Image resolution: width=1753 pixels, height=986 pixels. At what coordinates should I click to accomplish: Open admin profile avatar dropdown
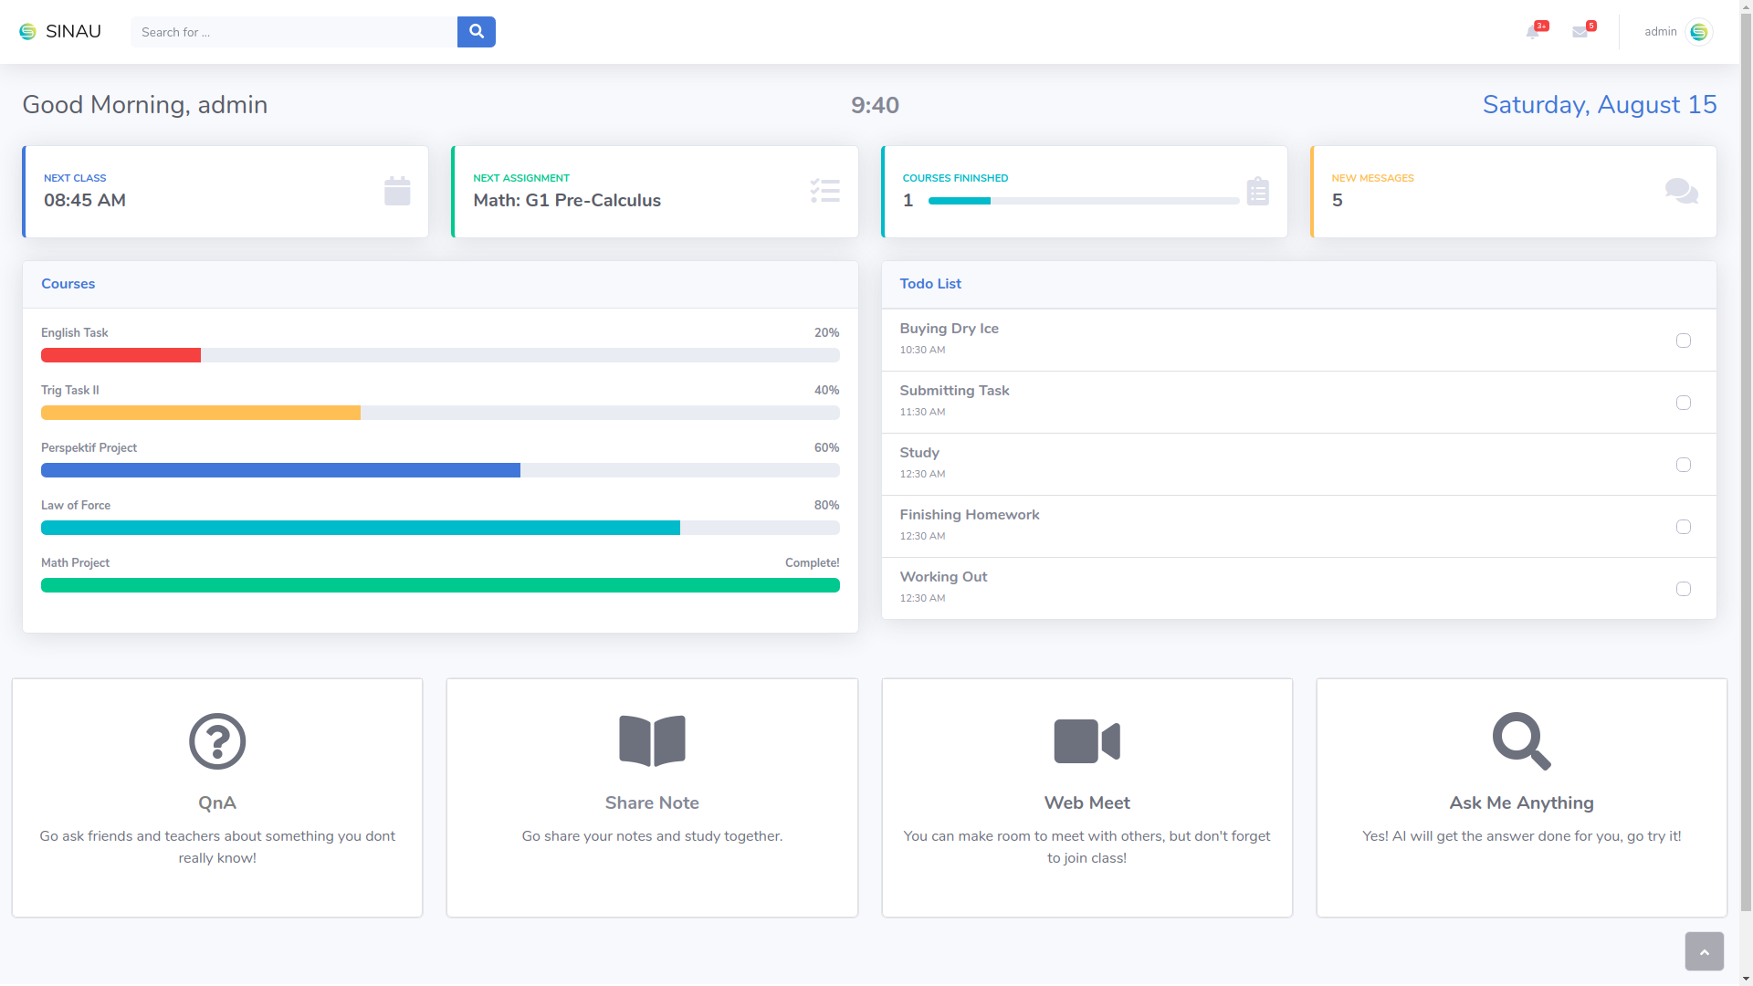pos(1698,32)
